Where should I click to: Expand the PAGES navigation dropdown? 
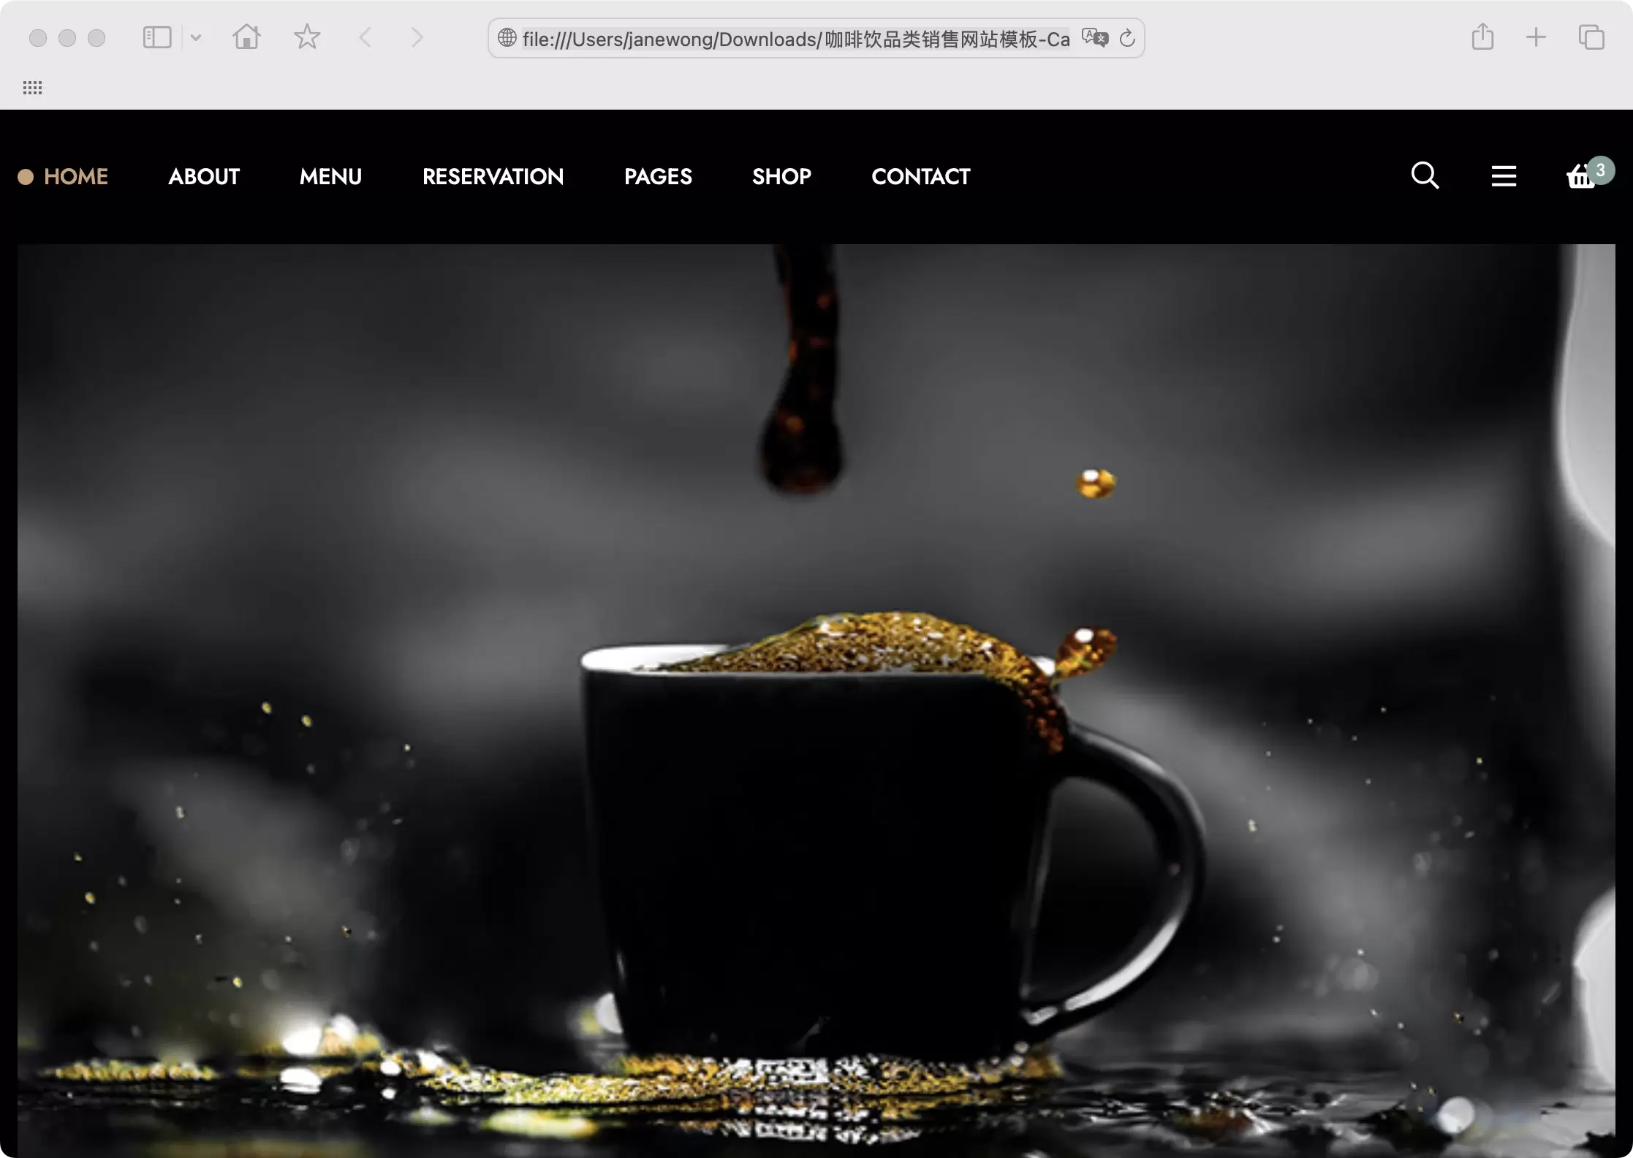(658, 175)
